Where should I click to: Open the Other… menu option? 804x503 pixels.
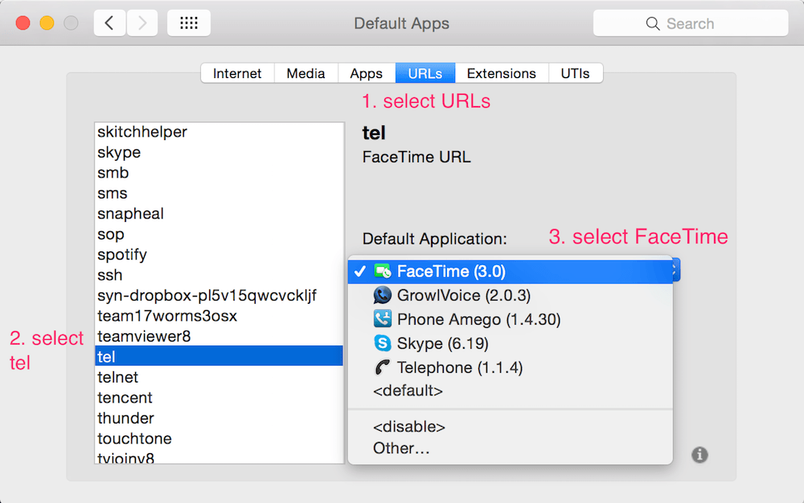[x=511, y=448]
